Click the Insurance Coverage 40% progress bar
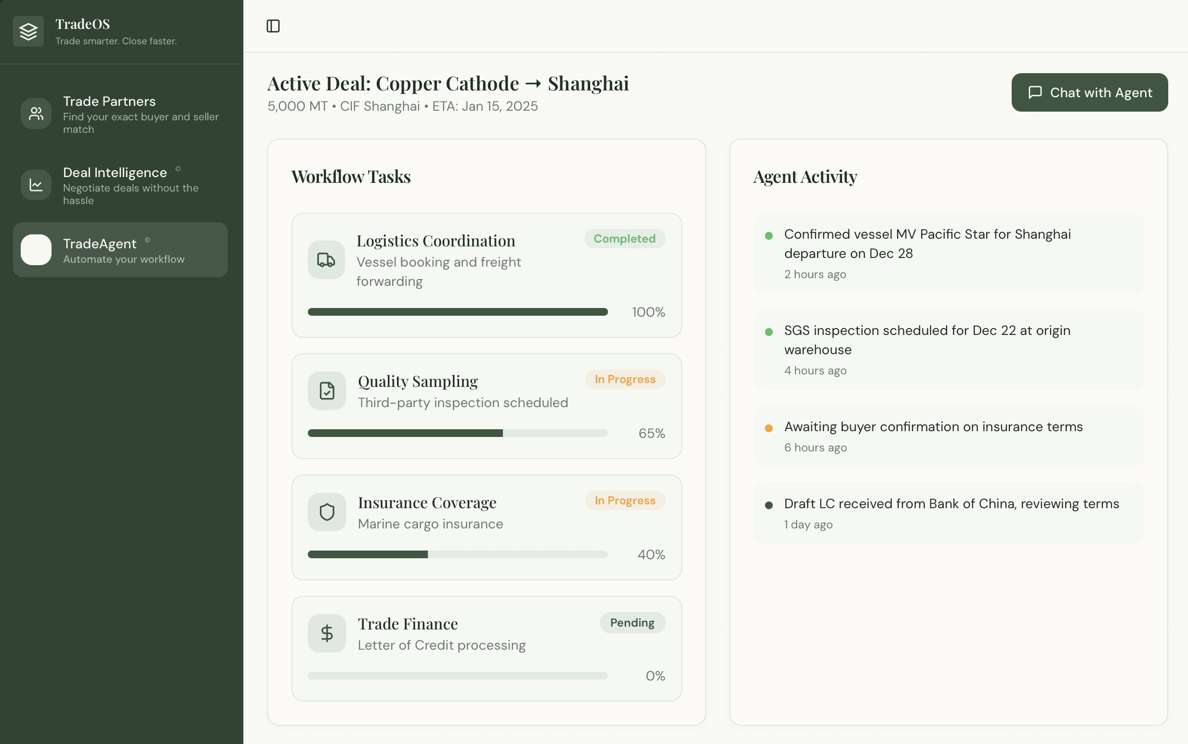Screen dimensions: 1188x744 [x=457, y=554]
